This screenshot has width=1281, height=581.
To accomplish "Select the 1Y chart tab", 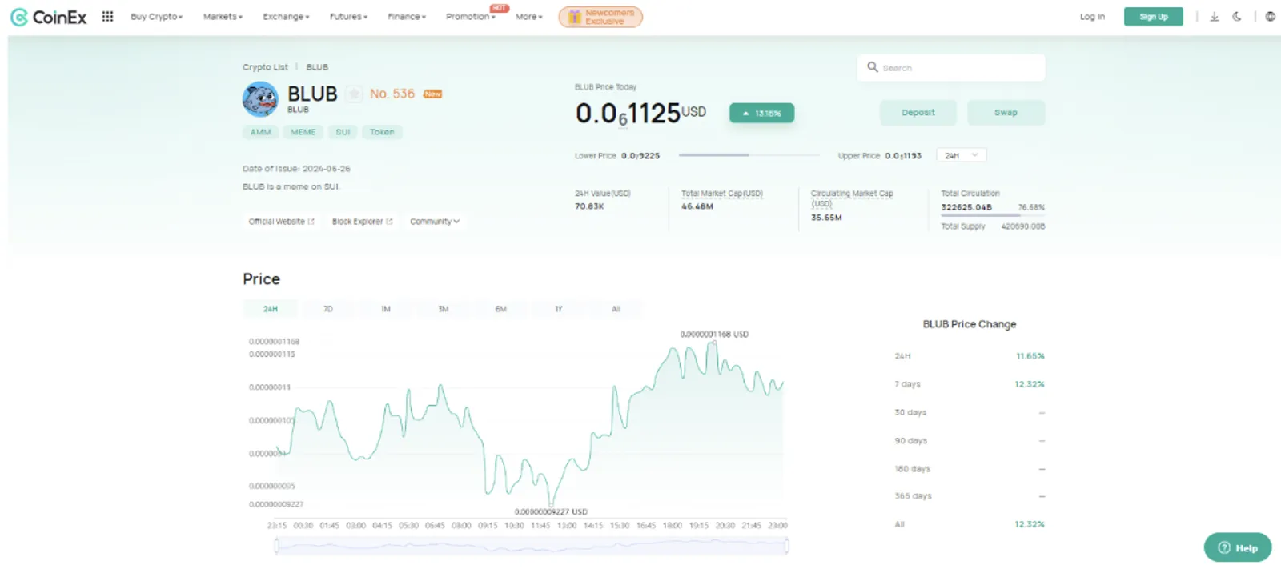I will [x=559, y=309].
